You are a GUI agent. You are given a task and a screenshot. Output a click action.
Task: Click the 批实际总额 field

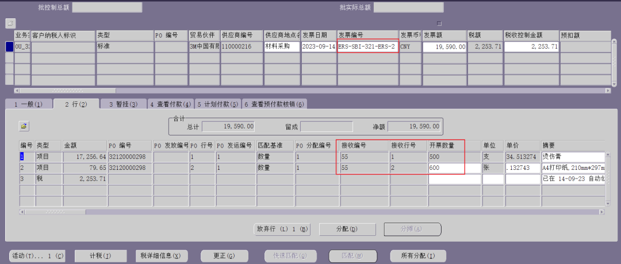click(x=408, y=7)
